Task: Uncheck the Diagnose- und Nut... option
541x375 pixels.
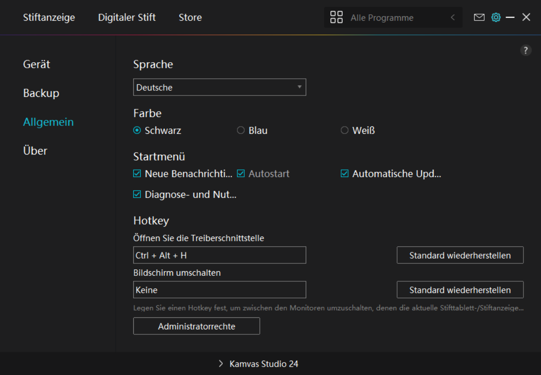Action: (137, 195)
